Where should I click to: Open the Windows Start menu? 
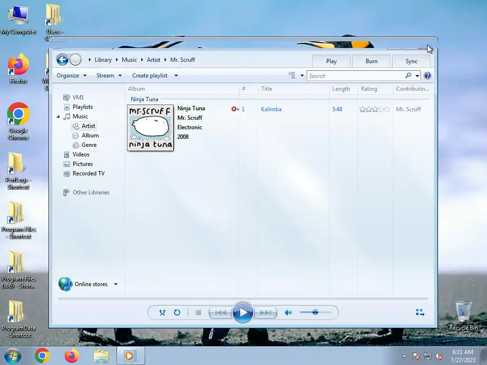12,355
